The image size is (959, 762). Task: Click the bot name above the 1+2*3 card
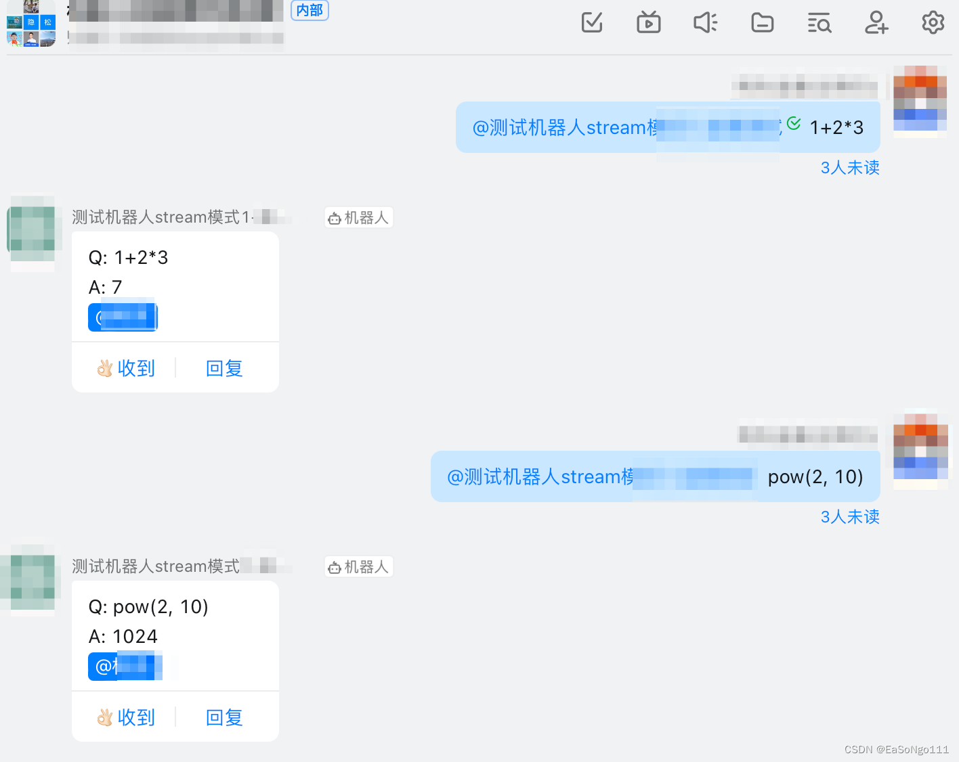(x=182, y=217)
